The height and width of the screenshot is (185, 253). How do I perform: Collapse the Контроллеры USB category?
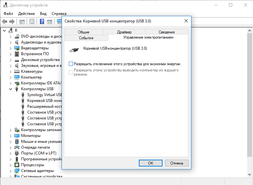(x=10, y=89)
